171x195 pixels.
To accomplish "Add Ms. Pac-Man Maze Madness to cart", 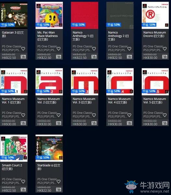I will click(59, 57).
